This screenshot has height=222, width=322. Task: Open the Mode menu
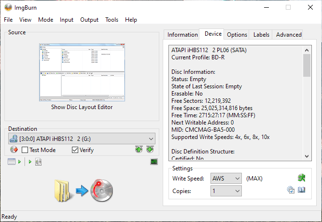pos(45,20)
